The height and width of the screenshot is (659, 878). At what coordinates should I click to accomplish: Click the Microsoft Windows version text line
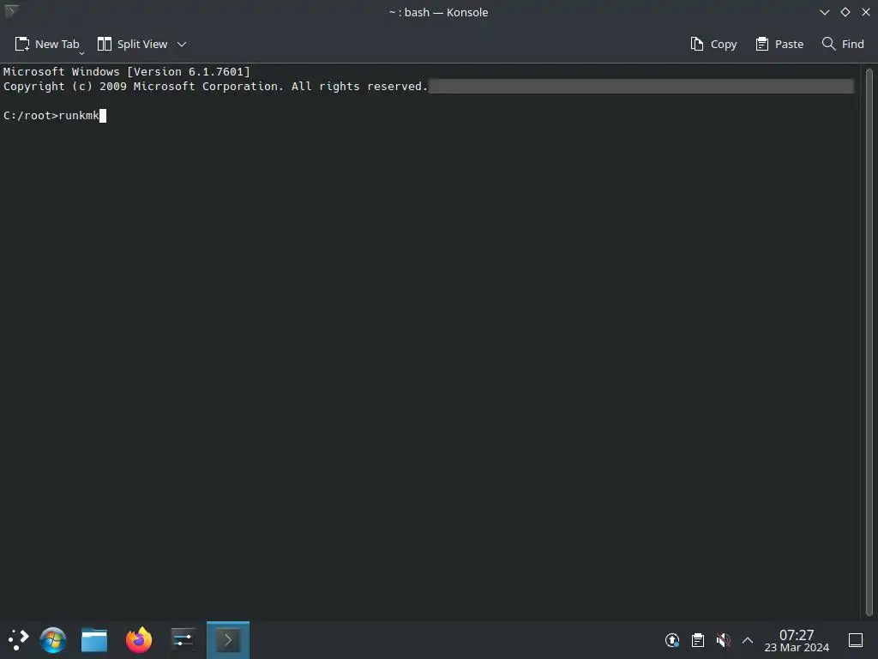tap(127, 72)
